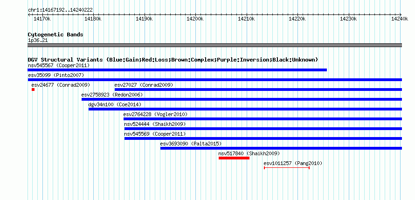Click the red loss bar of nsv517840
The image size is (415, 200).
[x=234, y=158]
